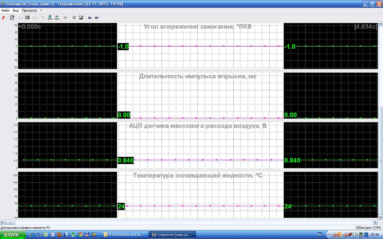Click the save-as-image toolbar icon

tap(81, 18)
